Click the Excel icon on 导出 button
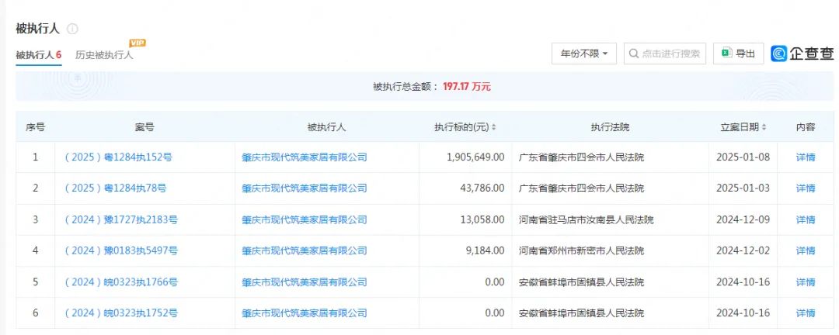This screenshot has height=335, width=839. click(726, 54)
